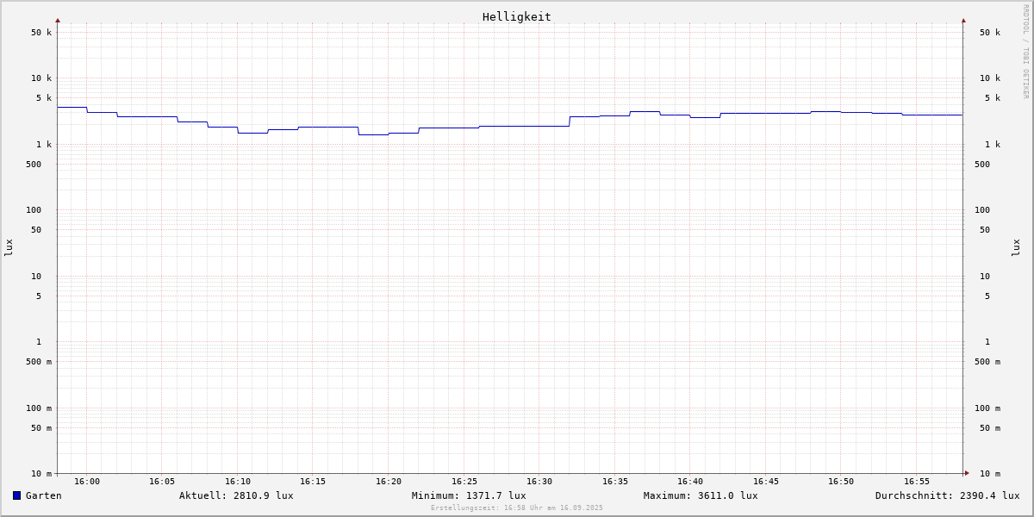Click the 10 m label on right axis

coord(989,474)
